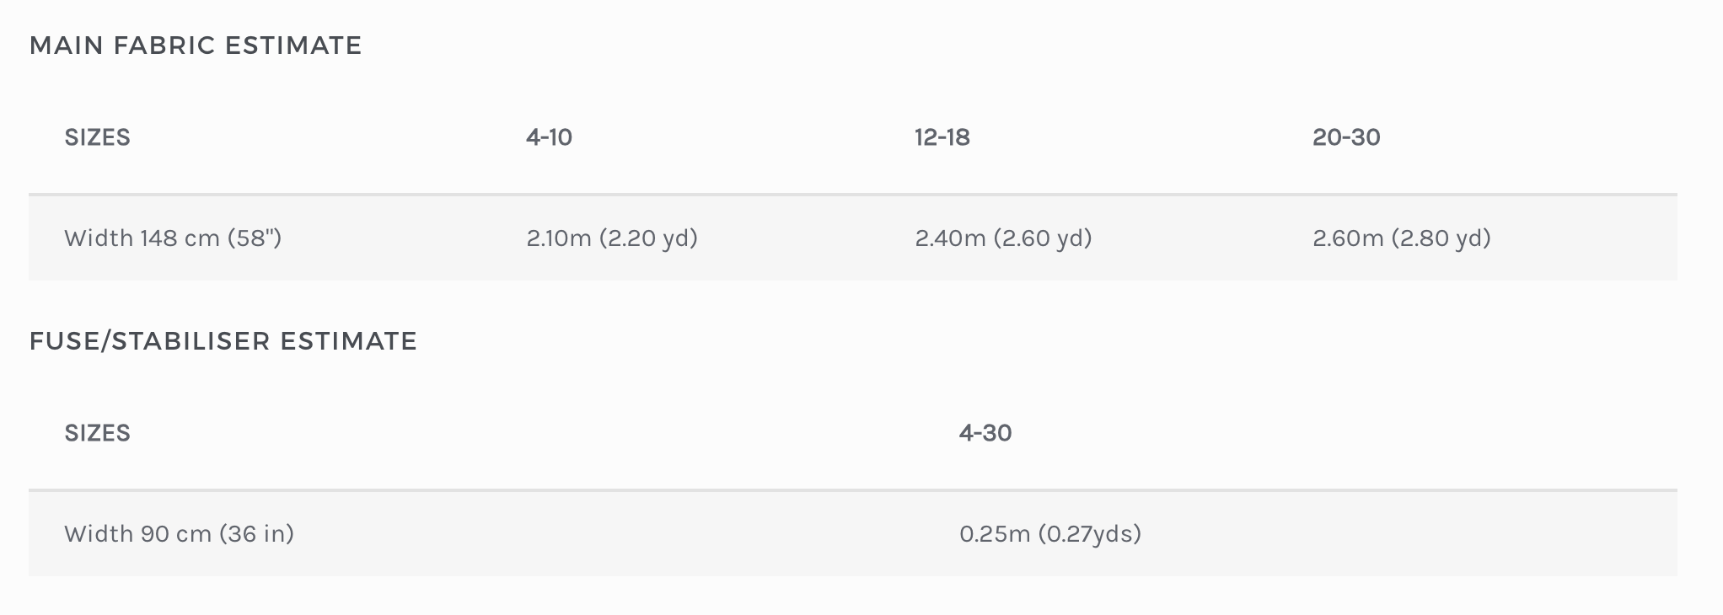Viewport: 1723px width, 615px height.
Task: Click the 36 in width conversion
Action: 256,534
